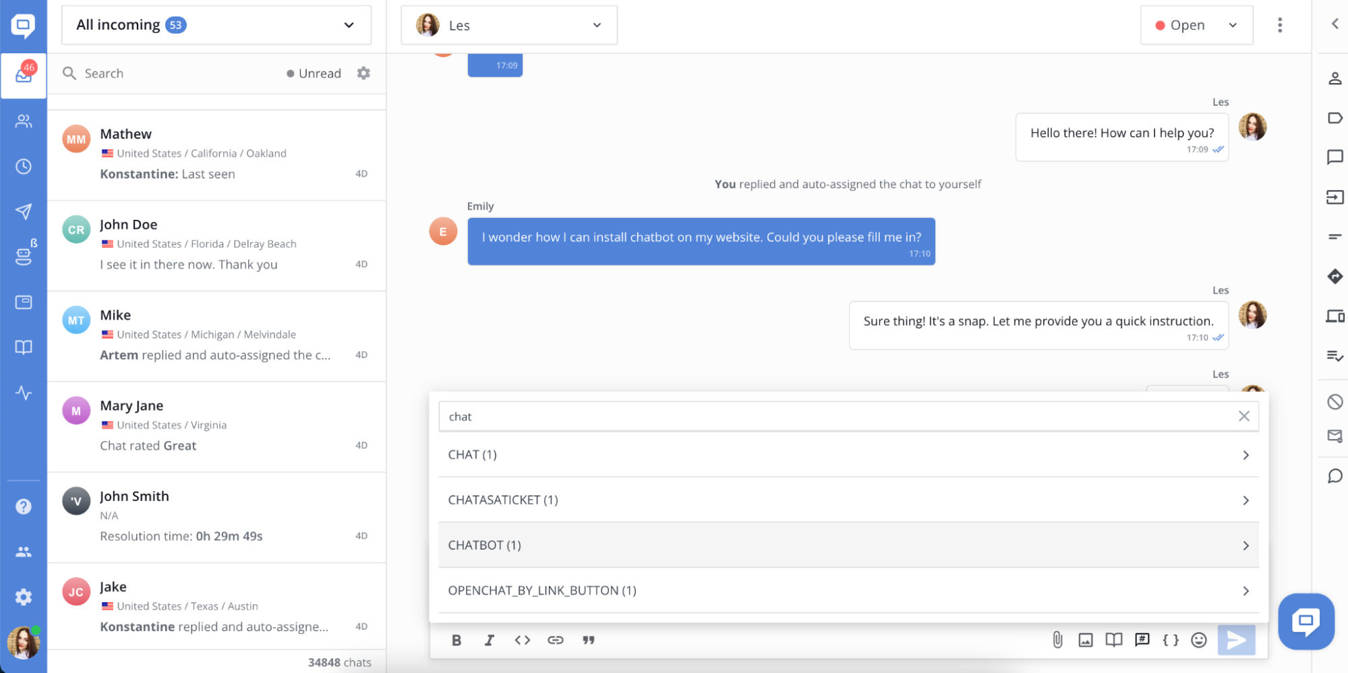1348x673 pixels.
Task: Insert a code snippet with the code icon
Action: (522, 640)
